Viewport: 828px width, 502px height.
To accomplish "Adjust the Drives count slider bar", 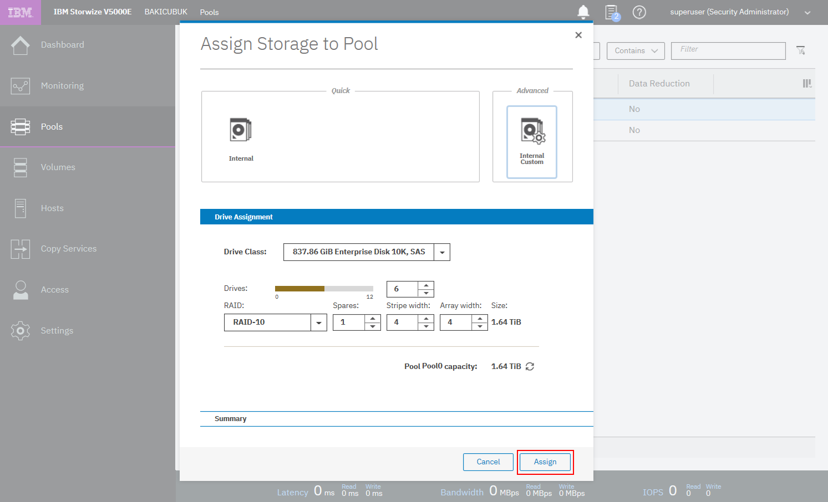I will point(324,289).
